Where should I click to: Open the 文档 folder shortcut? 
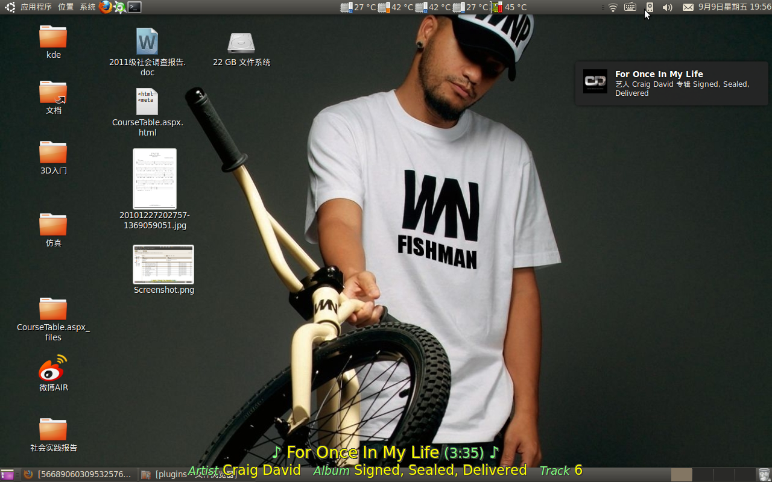(53, 92)
